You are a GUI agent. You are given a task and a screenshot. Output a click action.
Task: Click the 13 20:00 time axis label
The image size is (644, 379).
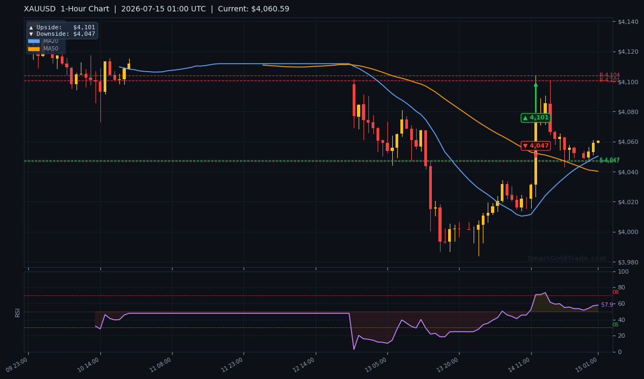point(447,364)
